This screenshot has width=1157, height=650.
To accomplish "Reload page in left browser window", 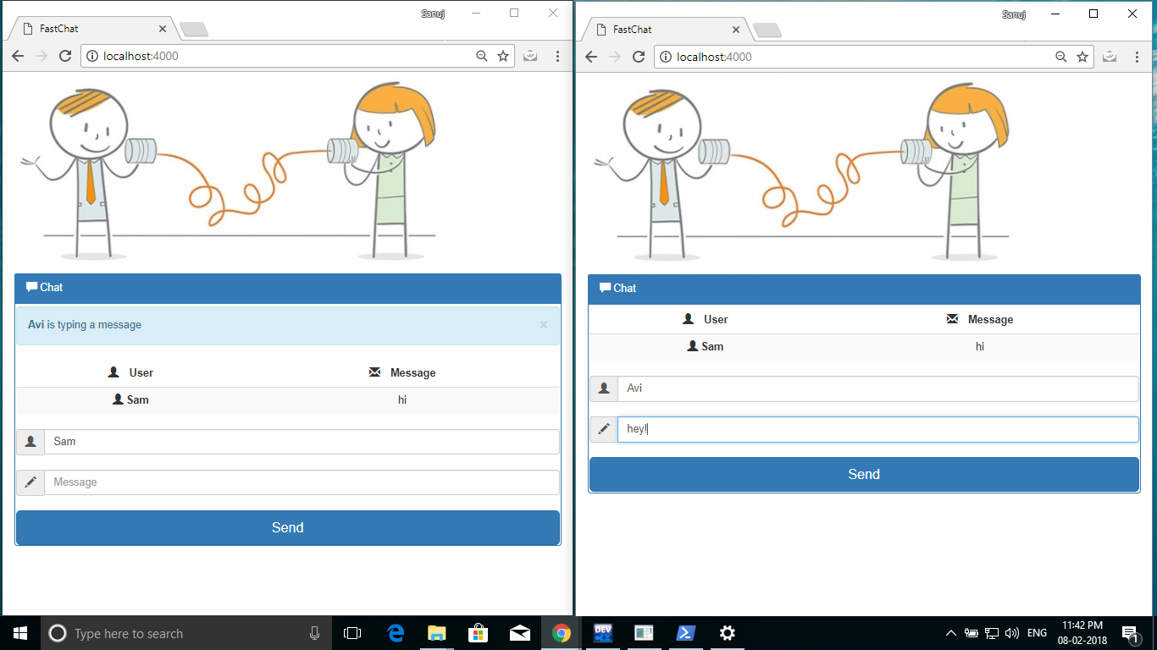I will 64,56.
